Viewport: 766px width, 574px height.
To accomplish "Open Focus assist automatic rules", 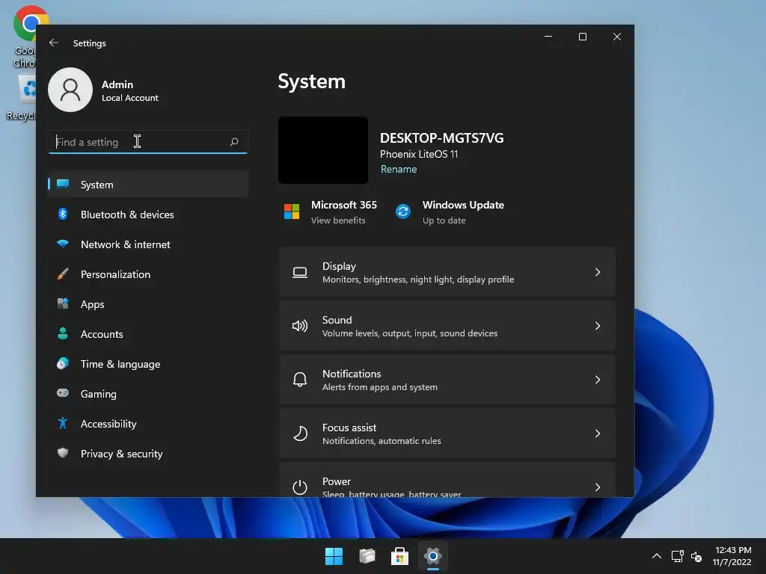I will [x=447, y=433].
